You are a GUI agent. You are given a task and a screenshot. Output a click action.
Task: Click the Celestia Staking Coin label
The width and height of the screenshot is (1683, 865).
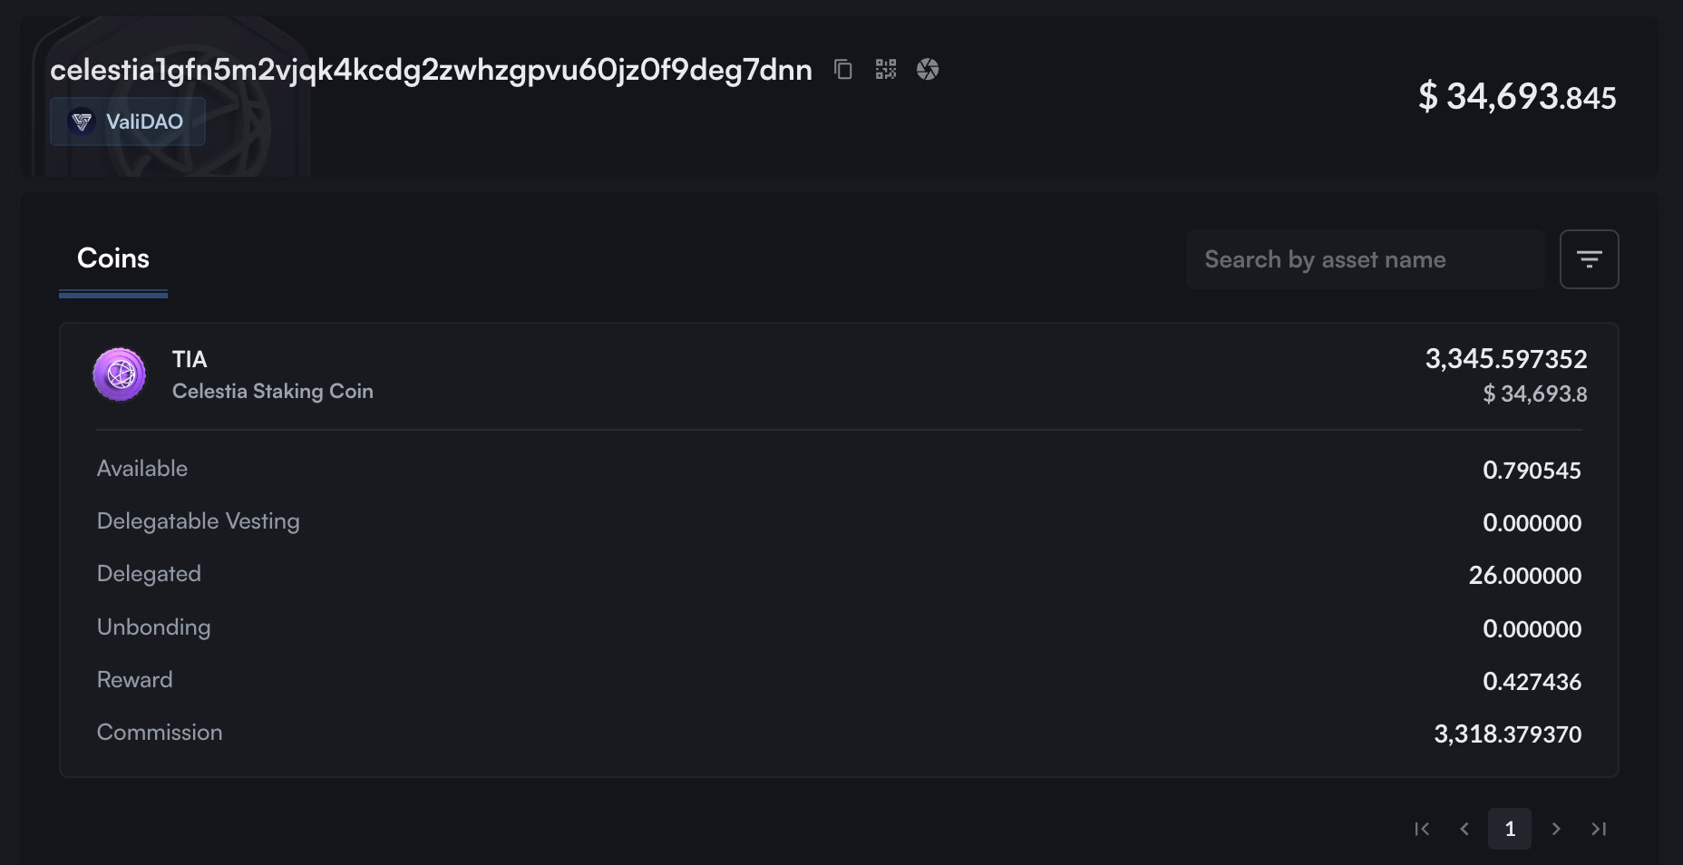pos(273,391)
